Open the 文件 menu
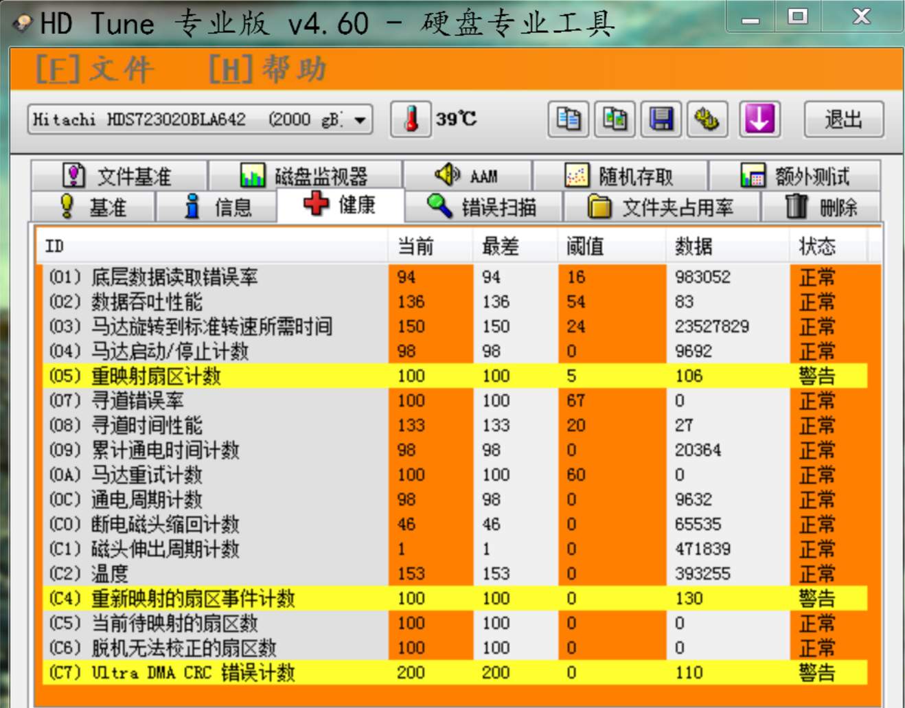This screenshot has width=905, height=708. [95, 69]
